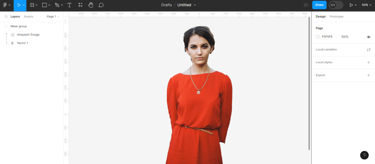Expand the Page 1 dropdown
Viewport: 375px width, 164px height.
point(53,16)
